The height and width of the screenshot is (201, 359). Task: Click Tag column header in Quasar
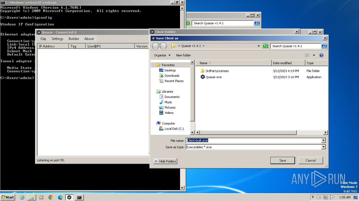point(77,46)
